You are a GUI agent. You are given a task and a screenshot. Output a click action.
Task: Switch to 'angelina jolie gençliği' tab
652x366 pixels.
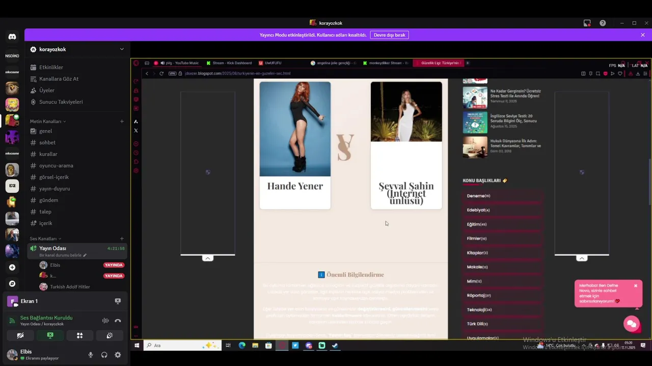pyautogui.click(x=334, y=63)
